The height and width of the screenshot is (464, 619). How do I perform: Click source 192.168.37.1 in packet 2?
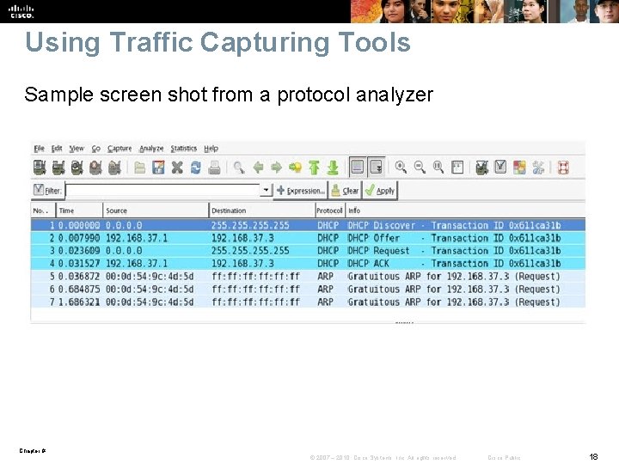click(x=137, y=238)
